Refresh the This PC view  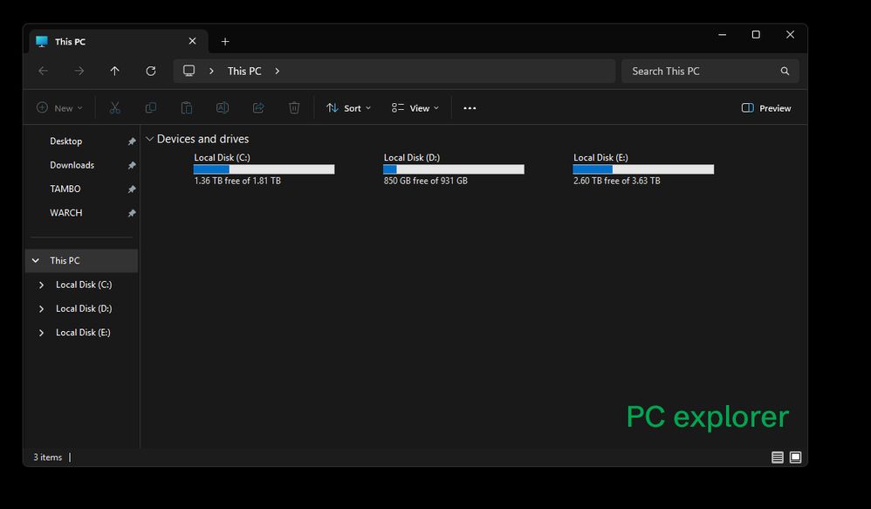point(150,71)
